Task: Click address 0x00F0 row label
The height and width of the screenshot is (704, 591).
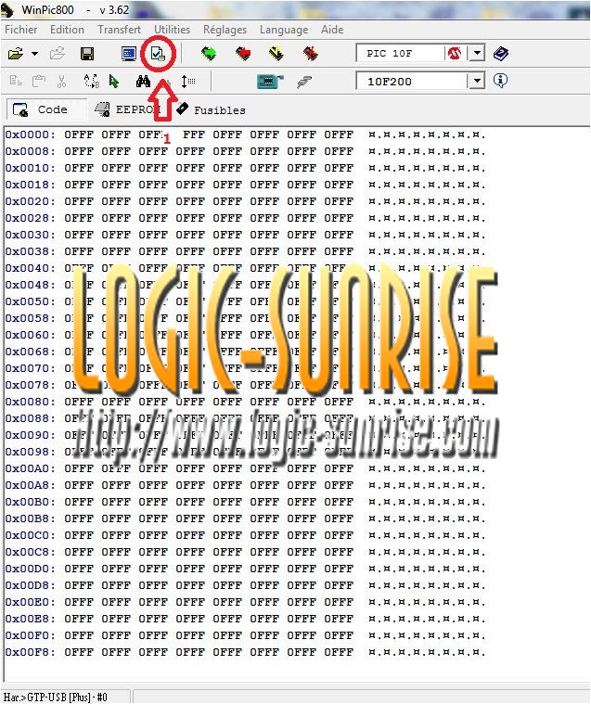Action: click(30, 635)
